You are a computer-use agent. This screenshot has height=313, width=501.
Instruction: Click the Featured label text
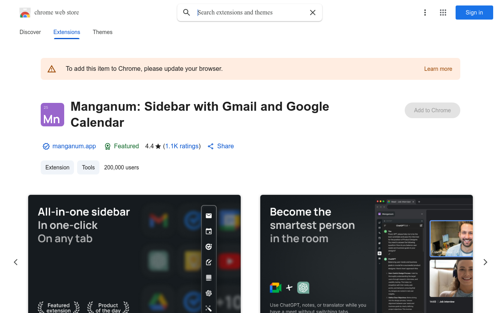click(x=126, y=146)
